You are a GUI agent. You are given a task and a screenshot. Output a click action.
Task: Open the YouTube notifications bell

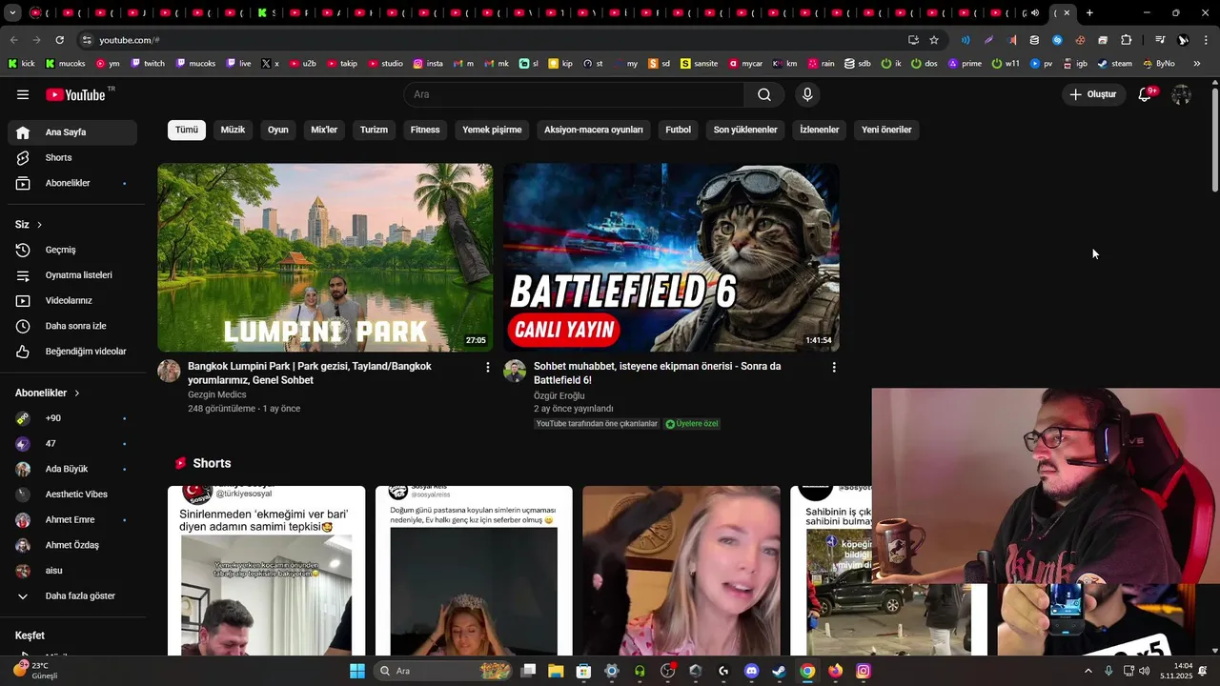[x=1145, y=94]
